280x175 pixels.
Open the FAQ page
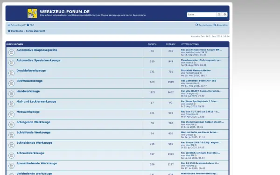[x=30, y=25]
